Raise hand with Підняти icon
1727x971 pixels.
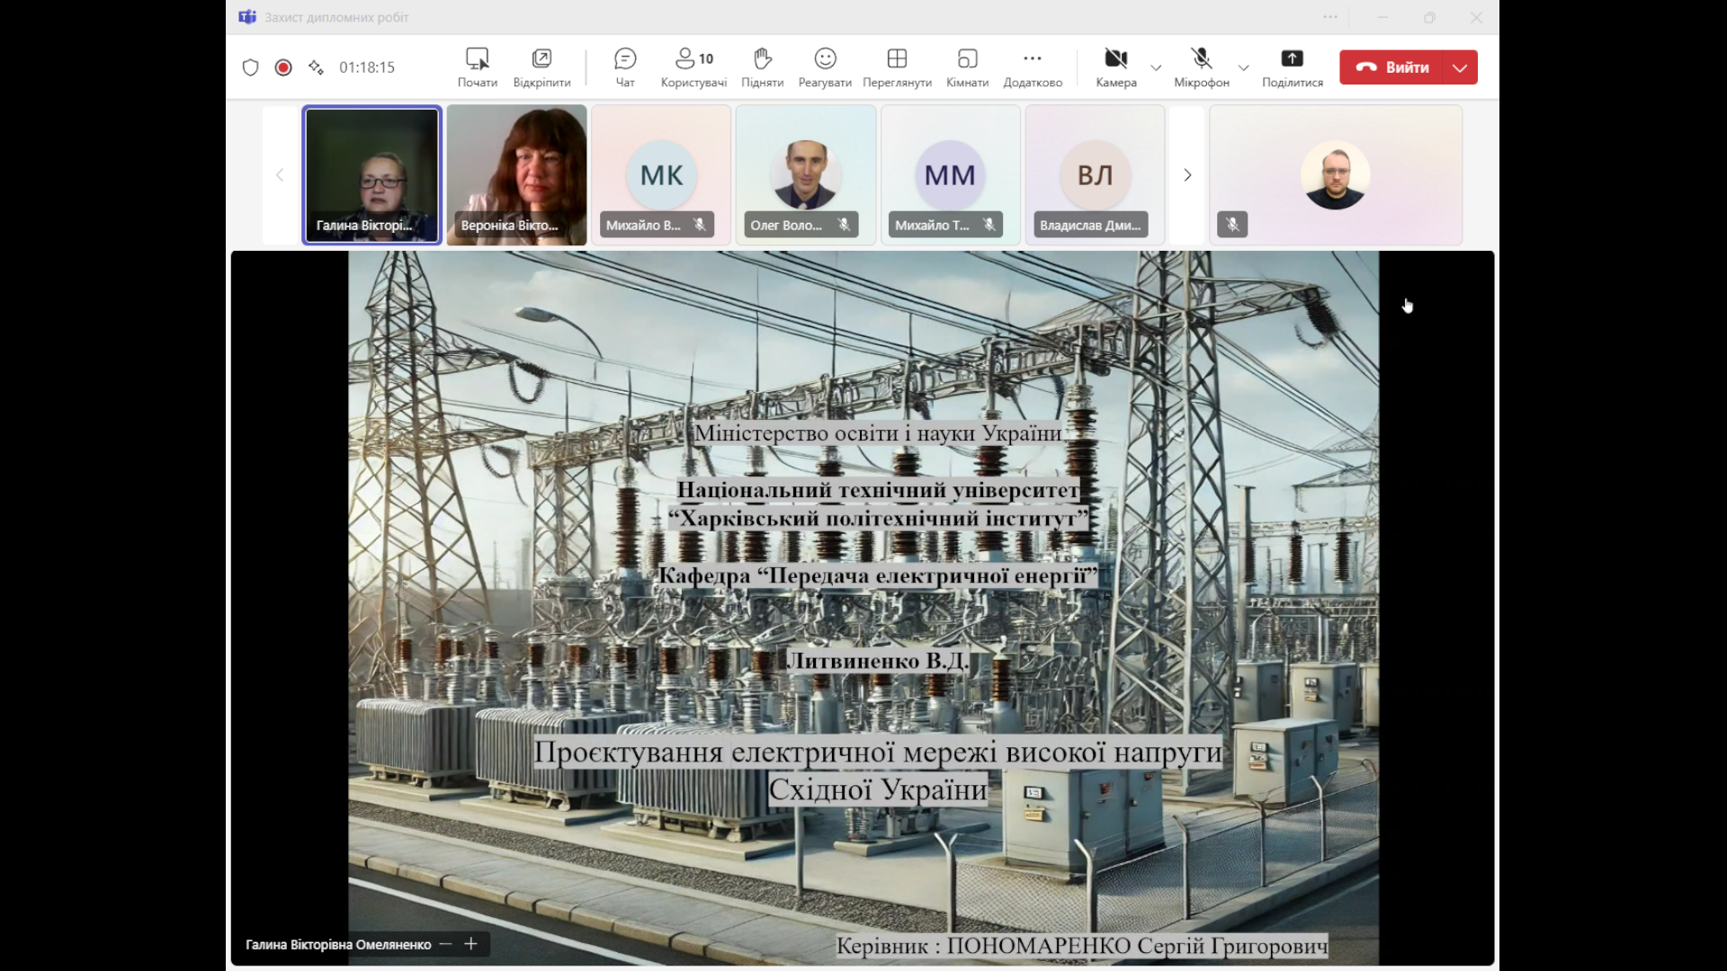[762, 67]
